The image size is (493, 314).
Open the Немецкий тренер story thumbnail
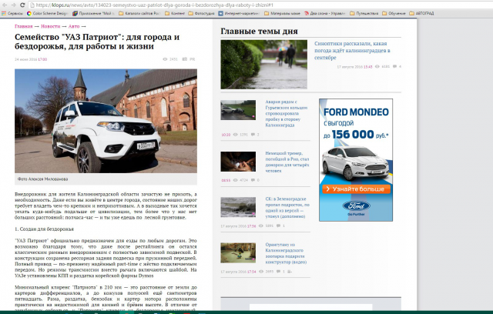coord(238,162)
